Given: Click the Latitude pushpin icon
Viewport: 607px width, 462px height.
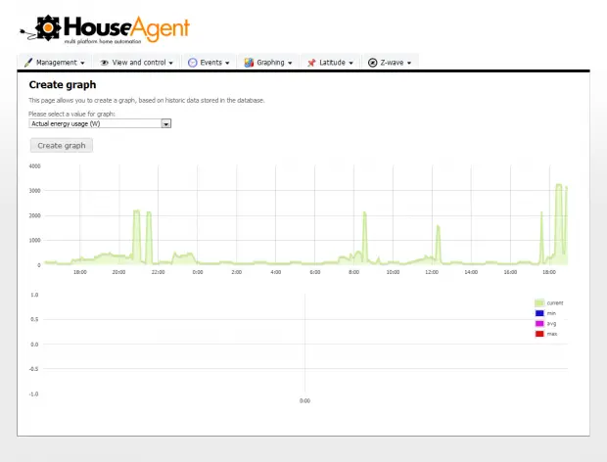Looking at the screenshot, I should coord(311,63).
